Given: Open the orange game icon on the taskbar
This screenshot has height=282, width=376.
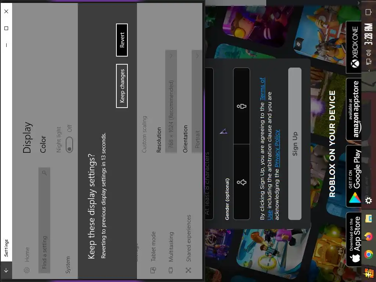Looking at the screenshot, I should coord(369,273).
